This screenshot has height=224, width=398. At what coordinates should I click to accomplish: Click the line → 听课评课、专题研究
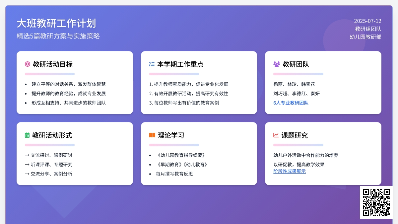[x=48, y=165]
